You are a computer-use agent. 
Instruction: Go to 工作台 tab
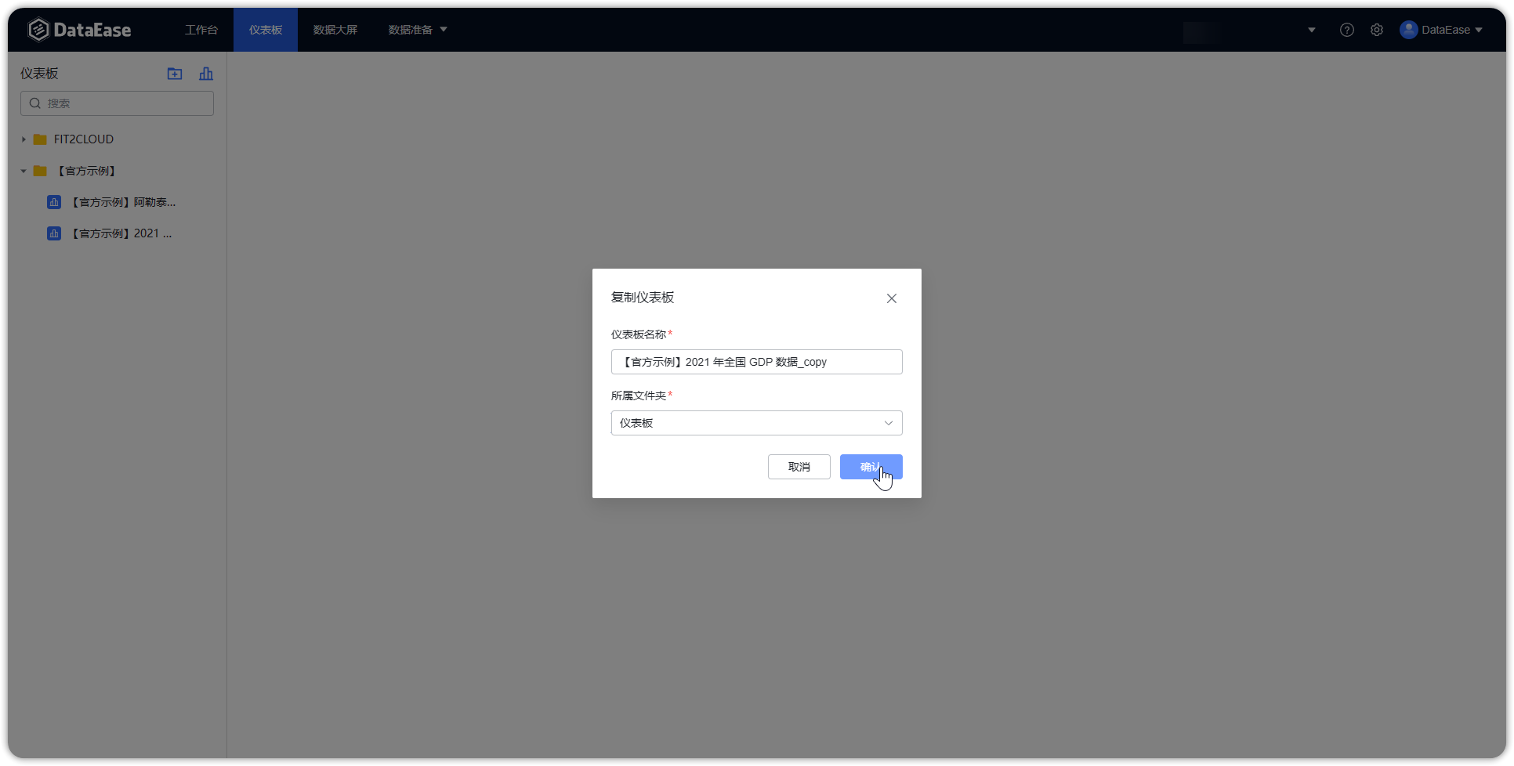tap(201, 30)
